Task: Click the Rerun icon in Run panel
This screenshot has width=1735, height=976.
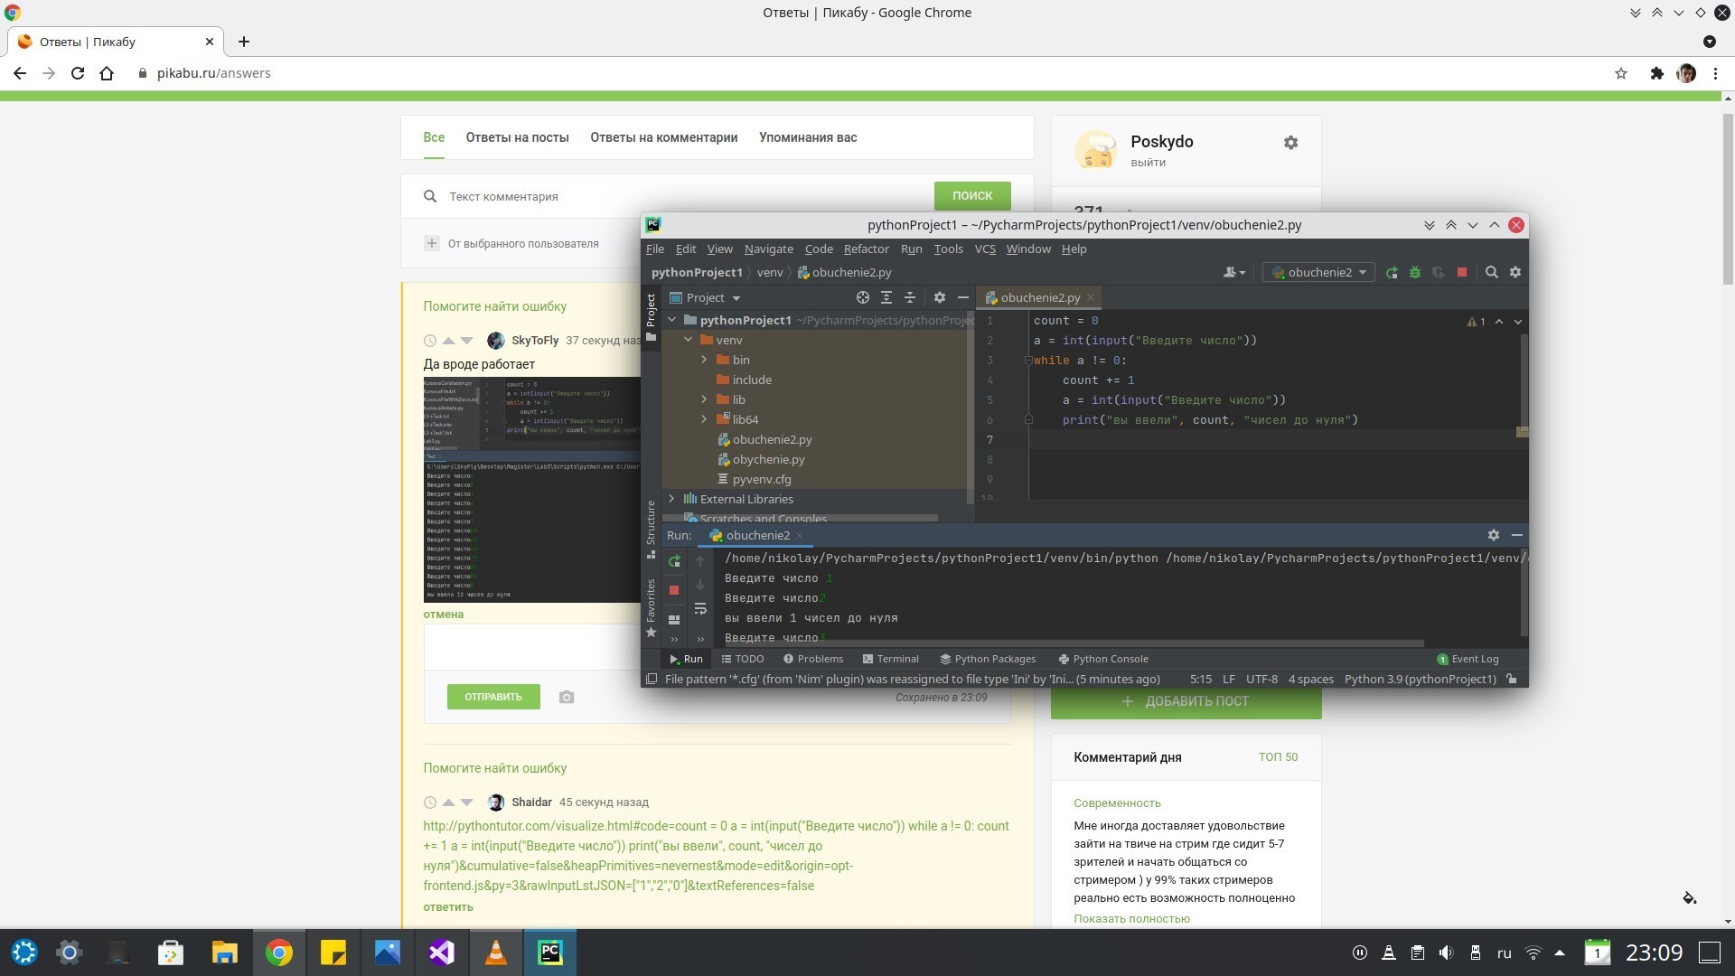Action: [x=674, y=561]
